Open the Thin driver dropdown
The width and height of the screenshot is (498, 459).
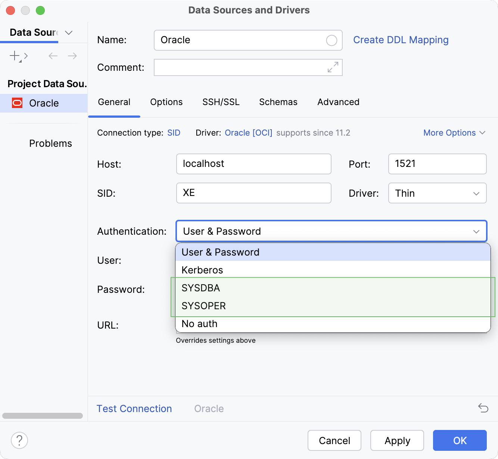[437, 193]
